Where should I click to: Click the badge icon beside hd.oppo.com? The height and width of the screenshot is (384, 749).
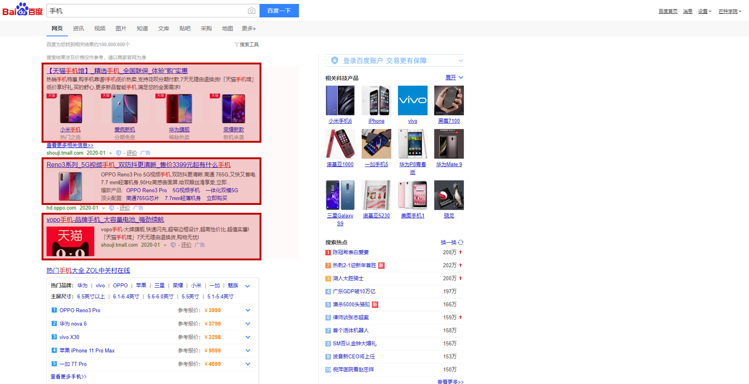click(x=112, y=208)
